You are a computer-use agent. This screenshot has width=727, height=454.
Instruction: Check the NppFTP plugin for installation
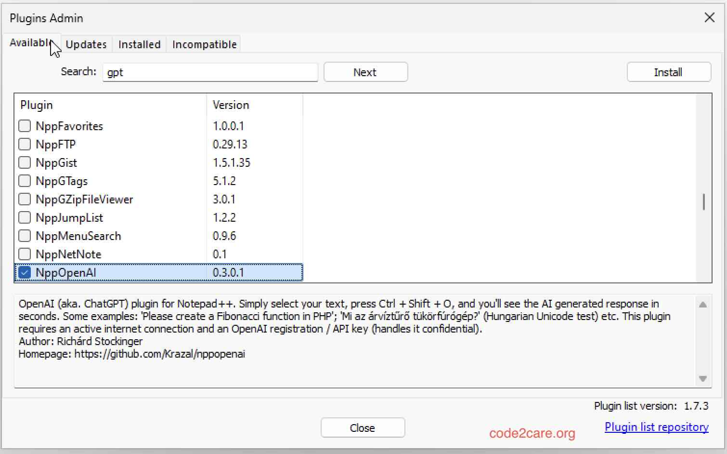[x=25, y=144]
